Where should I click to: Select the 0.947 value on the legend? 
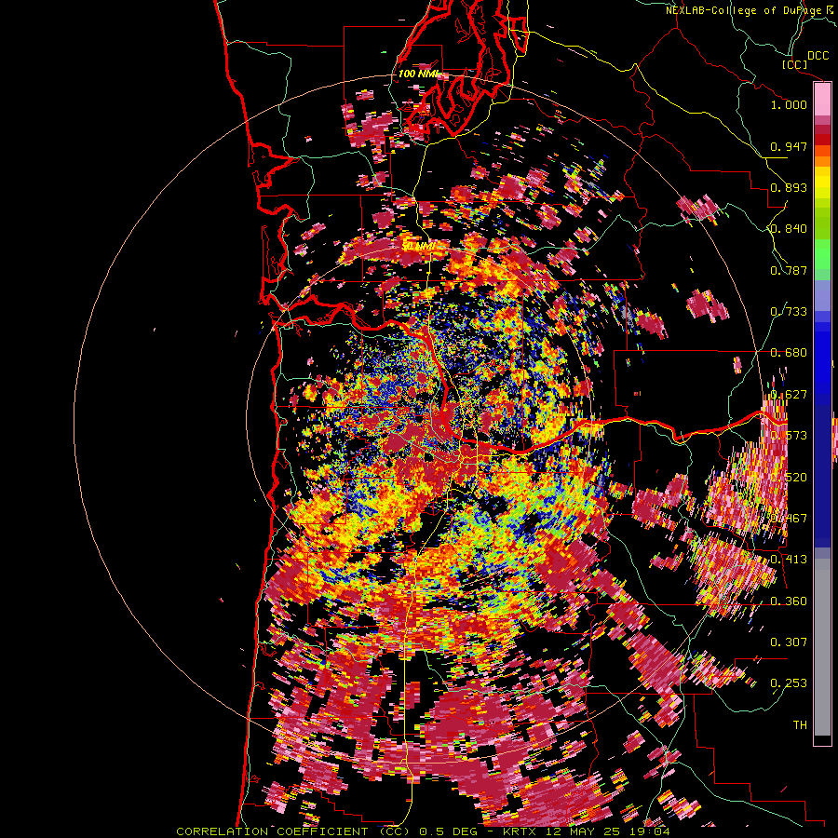point(789,146)
